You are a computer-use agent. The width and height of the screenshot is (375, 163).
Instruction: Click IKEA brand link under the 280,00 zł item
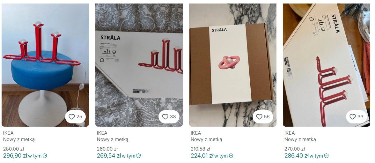point(8,133)
